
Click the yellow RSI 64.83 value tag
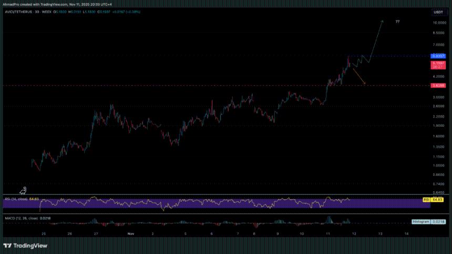pyautogui.click(x=438, y=200)
